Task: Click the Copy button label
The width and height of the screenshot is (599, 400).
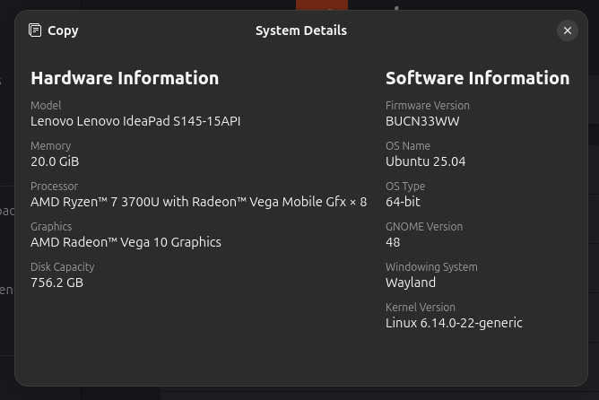Action: tap(63, 30)
